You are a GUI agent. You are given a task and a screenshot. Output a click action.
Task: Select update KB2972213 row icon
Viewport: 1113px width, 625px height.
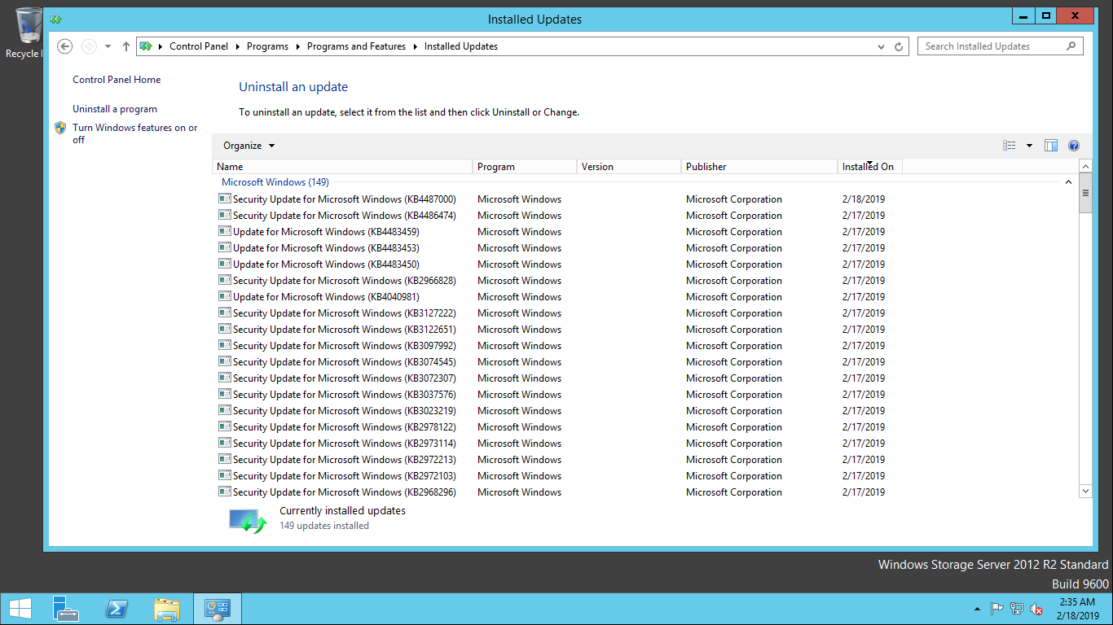(x=225, y=459)
